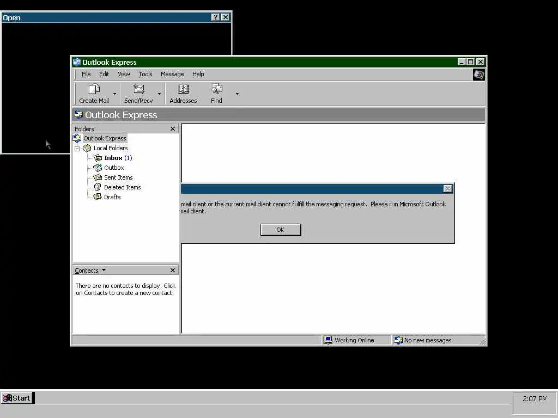This screenshot has height=418, width=558.
Task: Select the Drafts folder label
Action: [112, 197]
